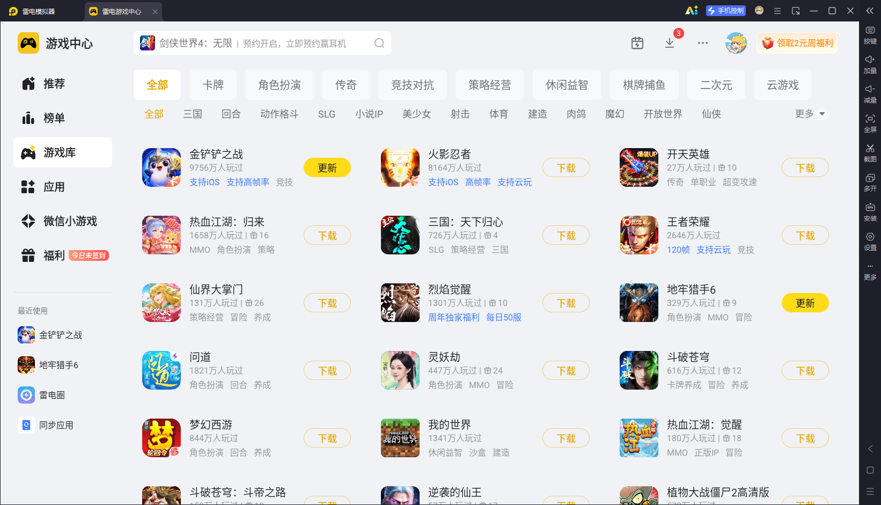
Task: Click the user avatar in the header
Action: [x=736, y=43]
